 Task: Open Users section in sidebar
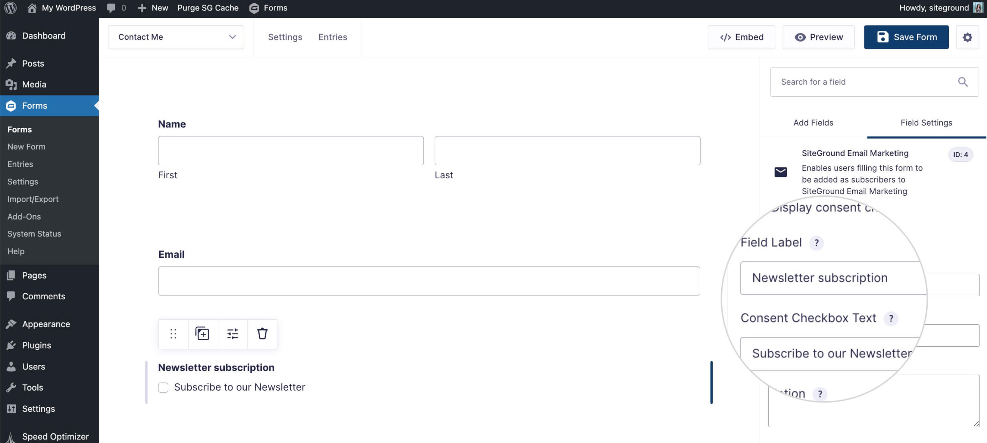point(49,366)
